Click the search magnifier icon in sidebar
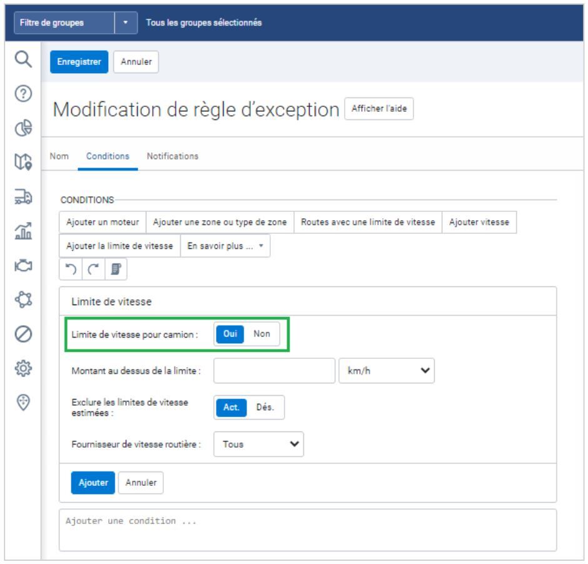Viewport: 588px width, 564px height. [x=22, y=60]
